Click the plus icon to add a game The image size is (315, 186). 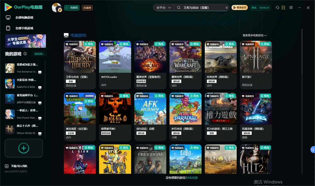(24, 148)
